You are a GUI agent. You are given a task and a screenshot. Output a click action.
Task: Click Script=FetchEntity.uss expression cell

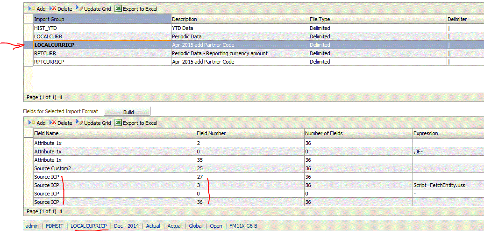pyautogui.click(x=448, y=185)
